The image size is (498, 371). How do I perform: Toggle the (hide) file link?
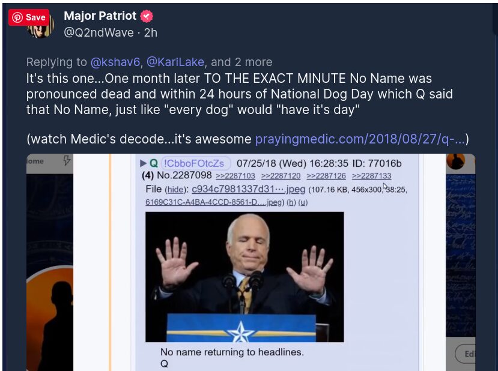pyautogui.click(x=175, y=190)
